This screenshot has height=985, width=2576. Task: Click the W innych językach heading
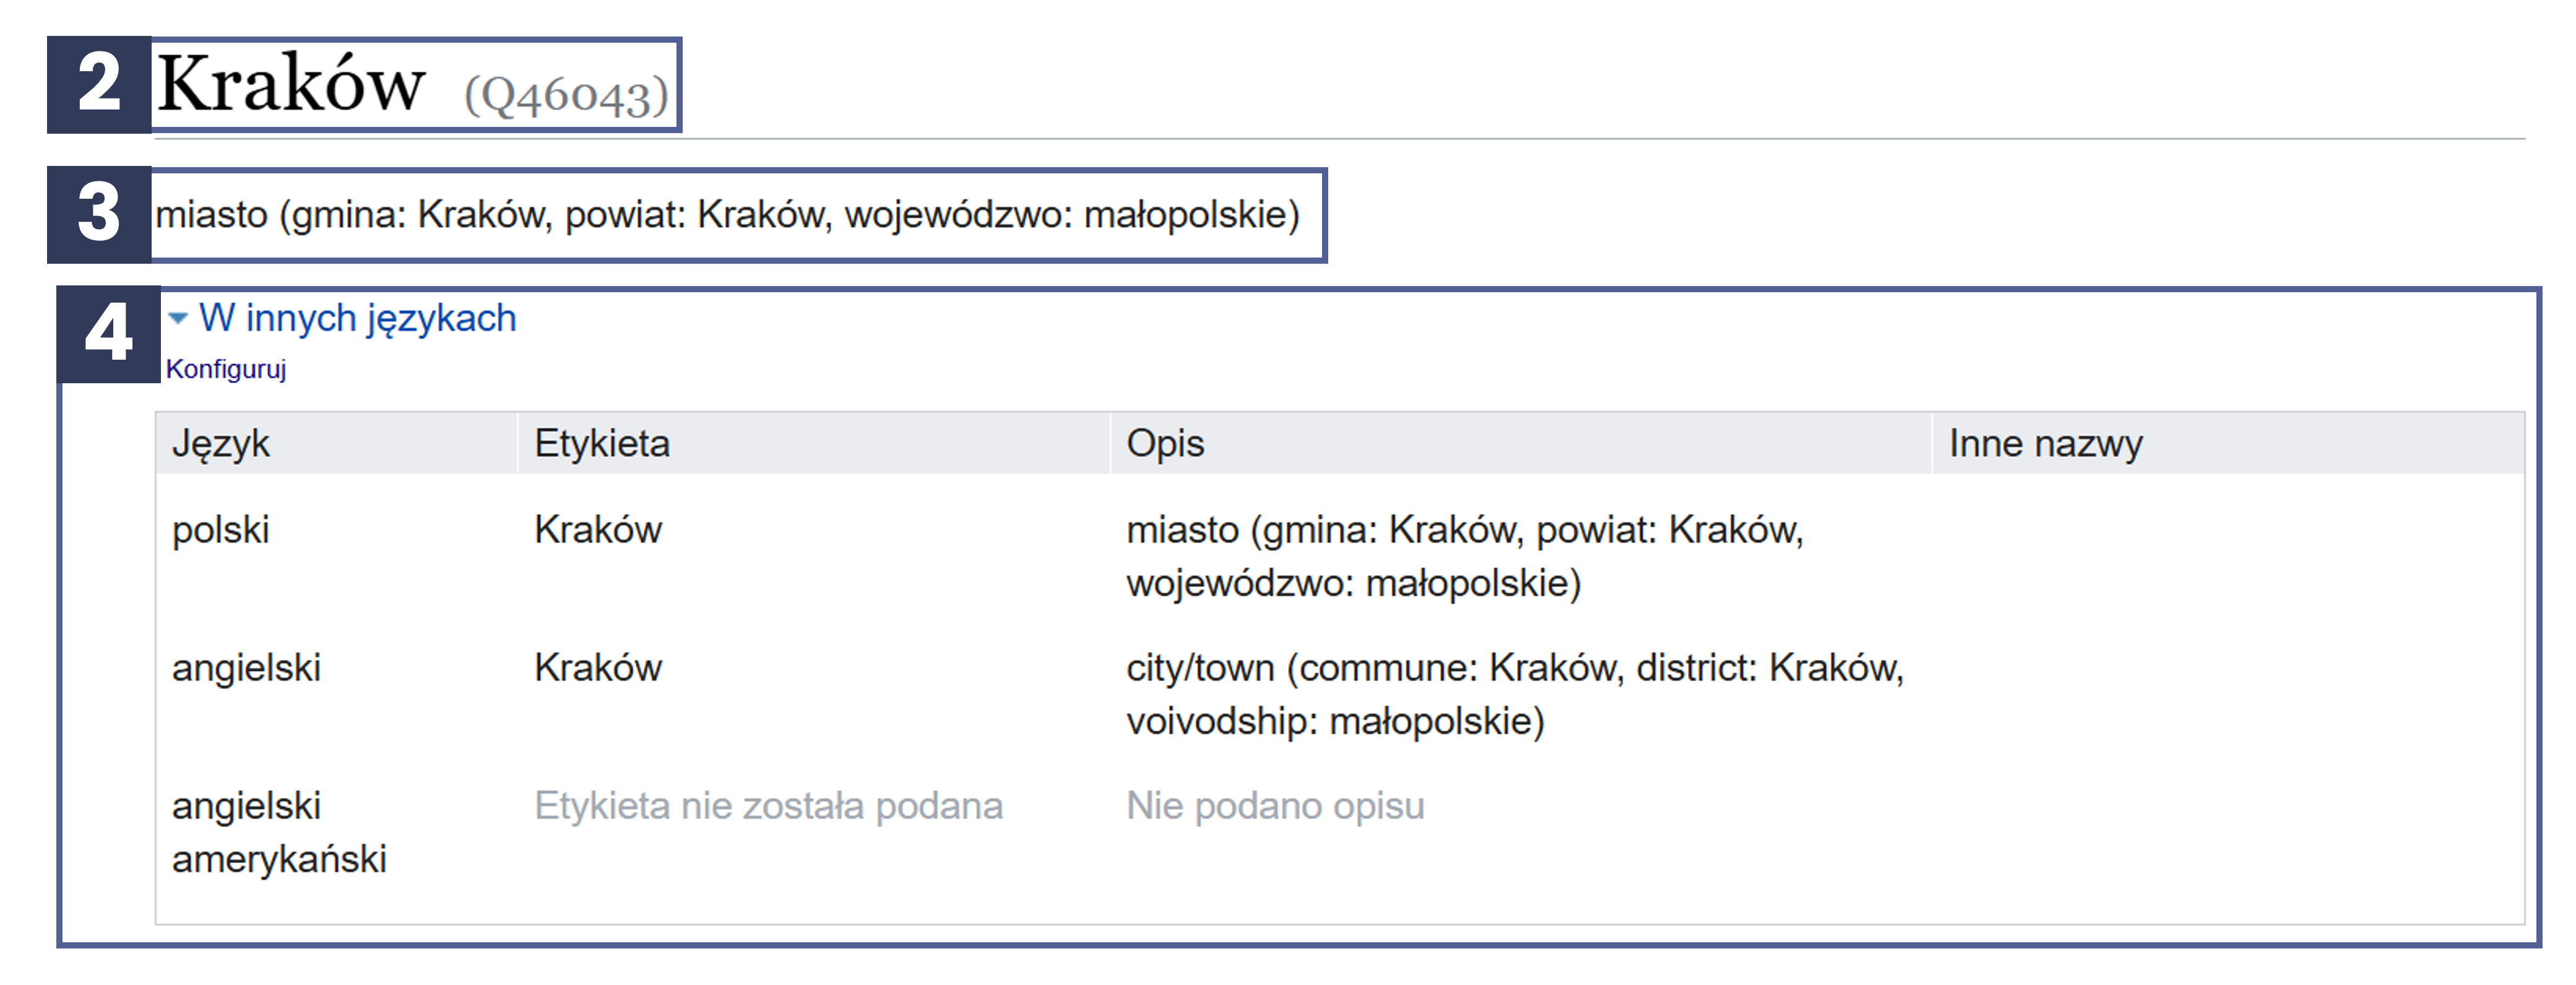tap(357, 318)
